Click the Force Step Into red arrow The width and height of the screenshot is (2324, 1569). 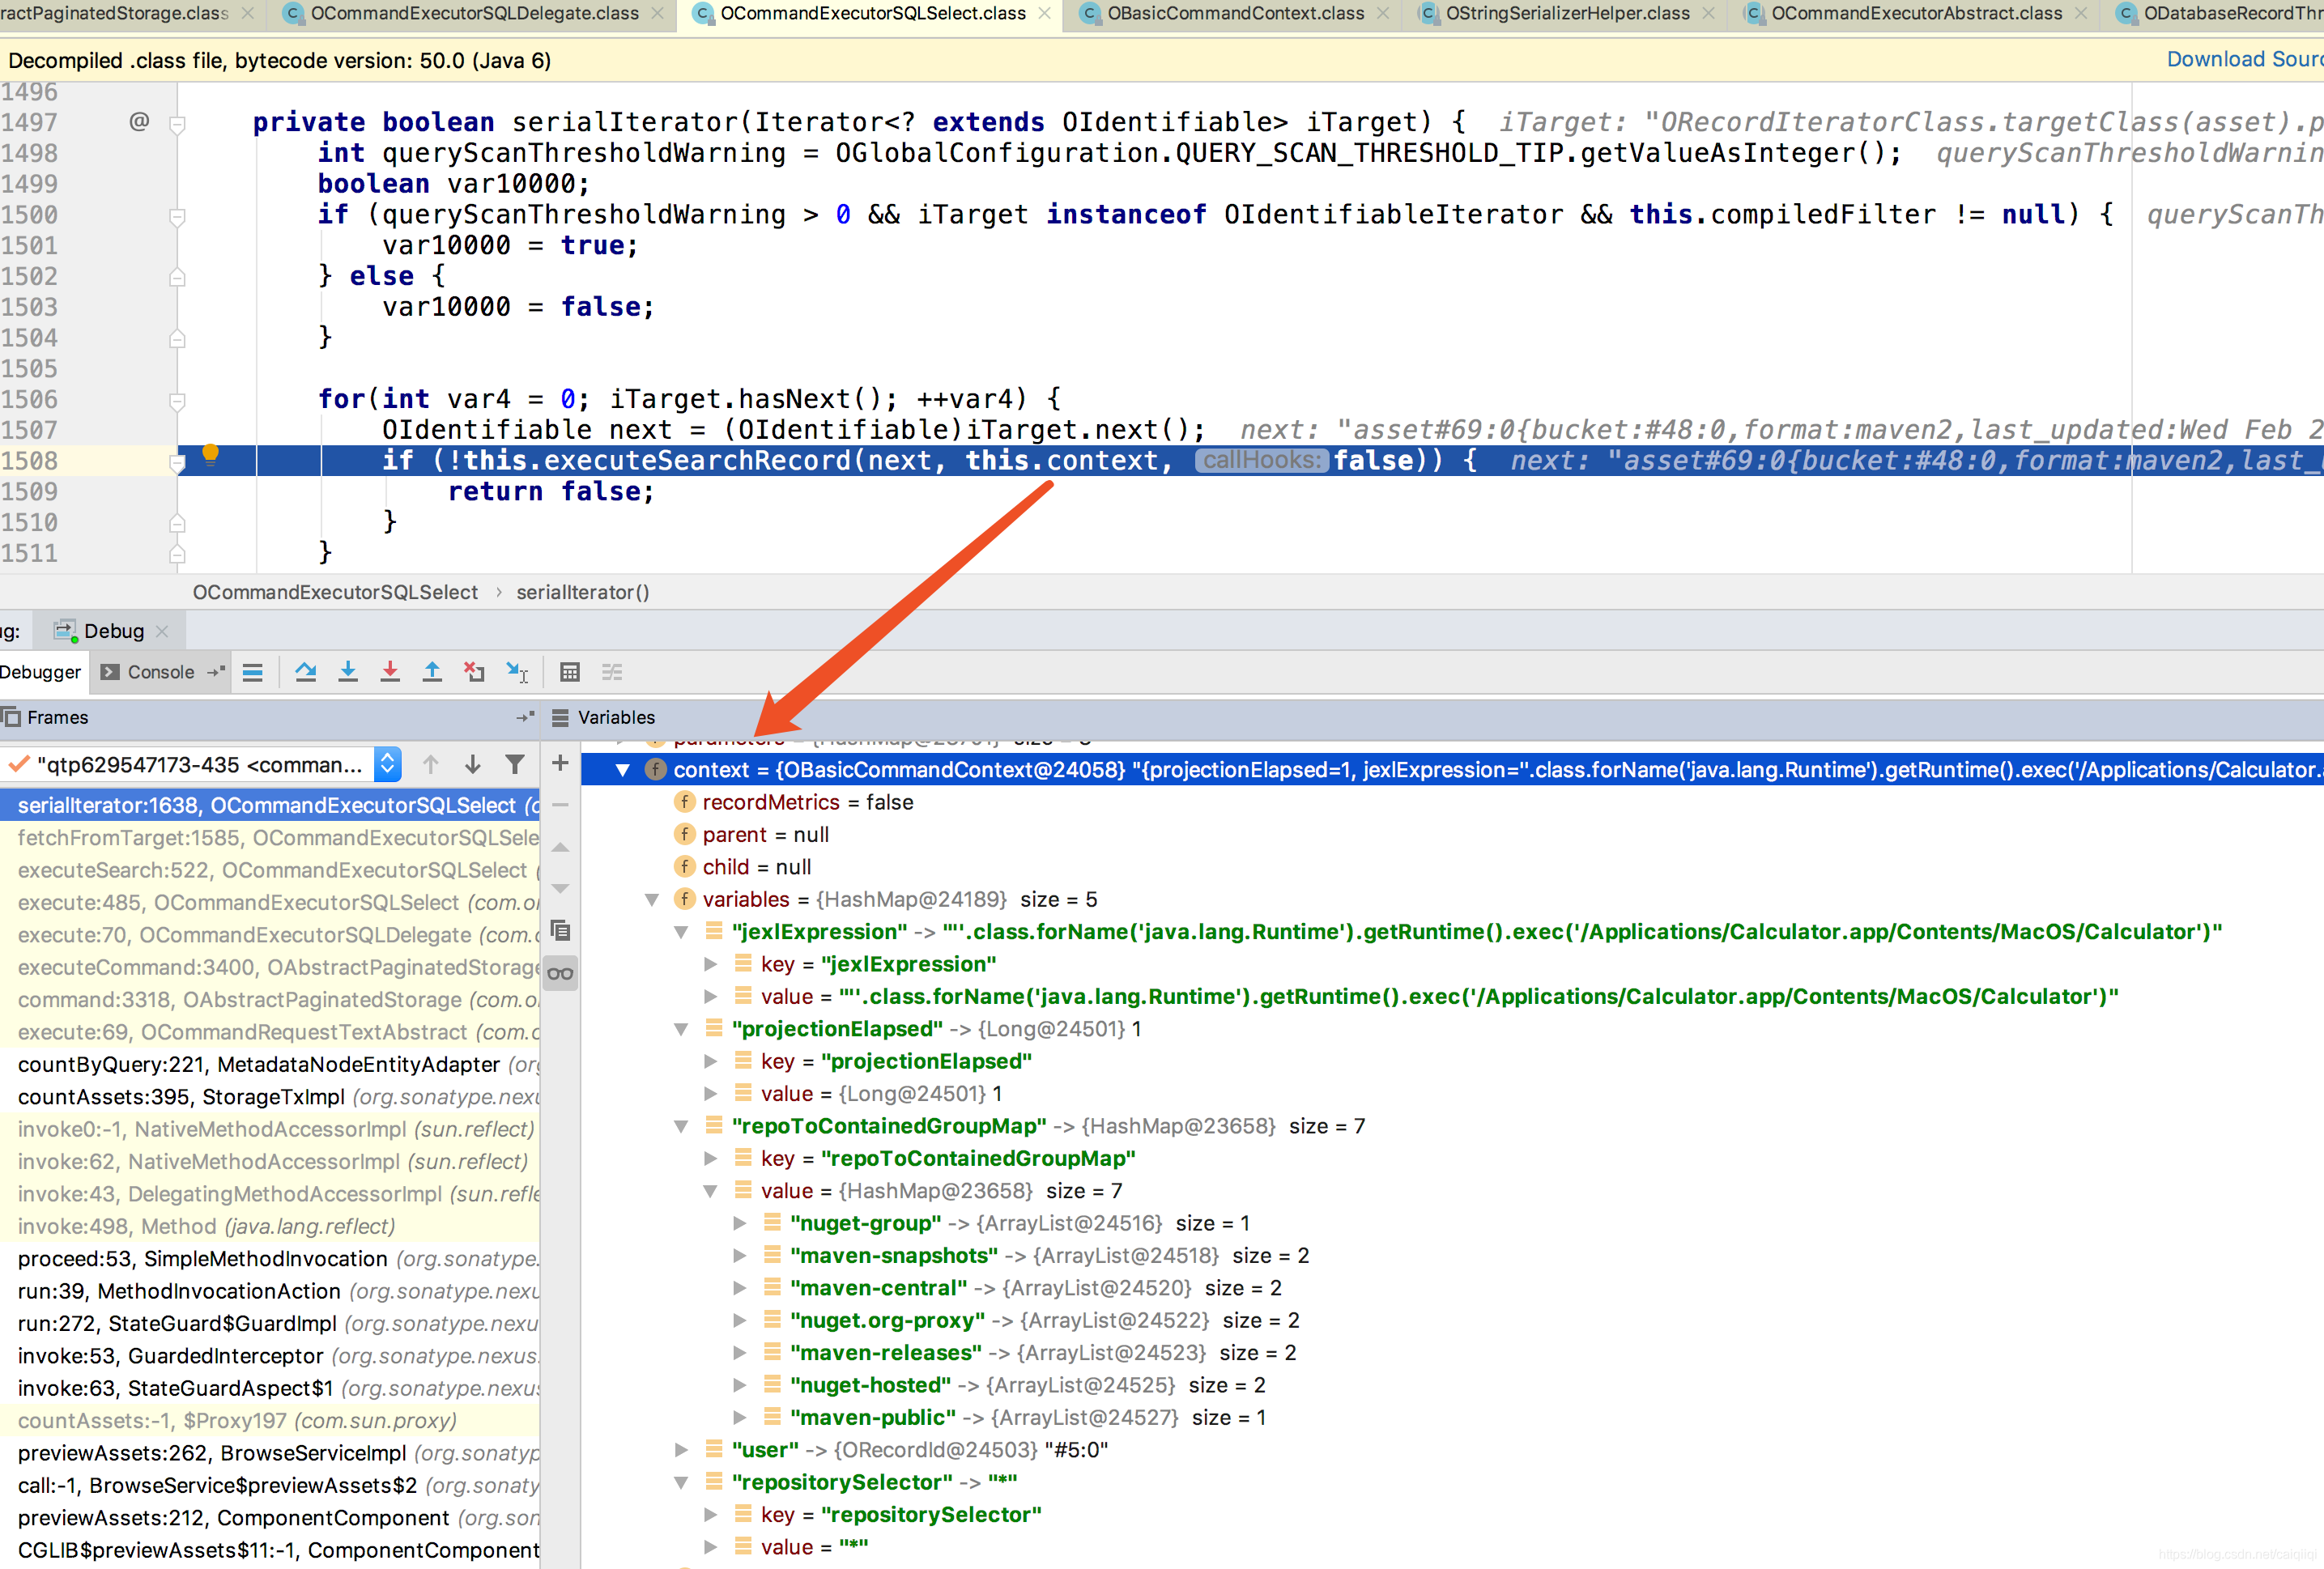coord(390,672)
